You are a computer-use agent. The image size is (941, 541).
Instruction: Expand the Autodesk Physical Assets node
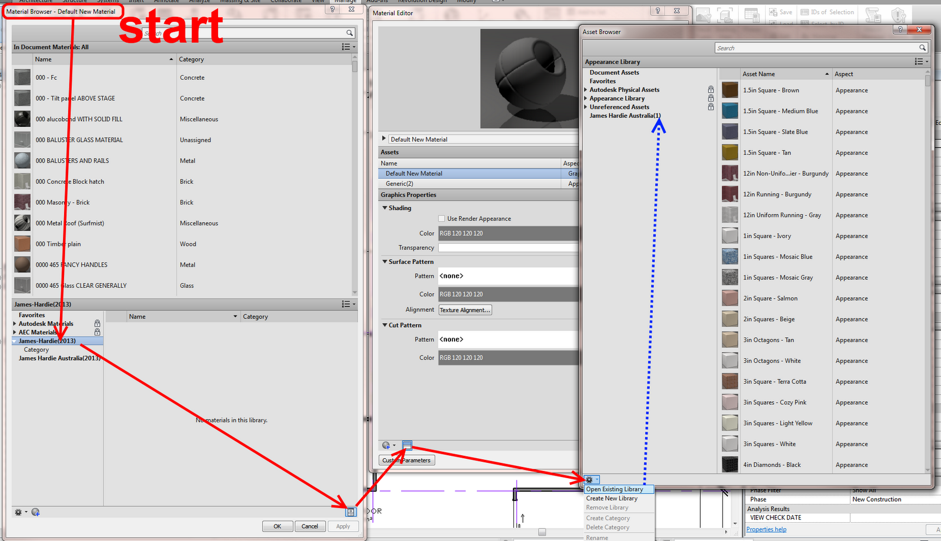586,90
